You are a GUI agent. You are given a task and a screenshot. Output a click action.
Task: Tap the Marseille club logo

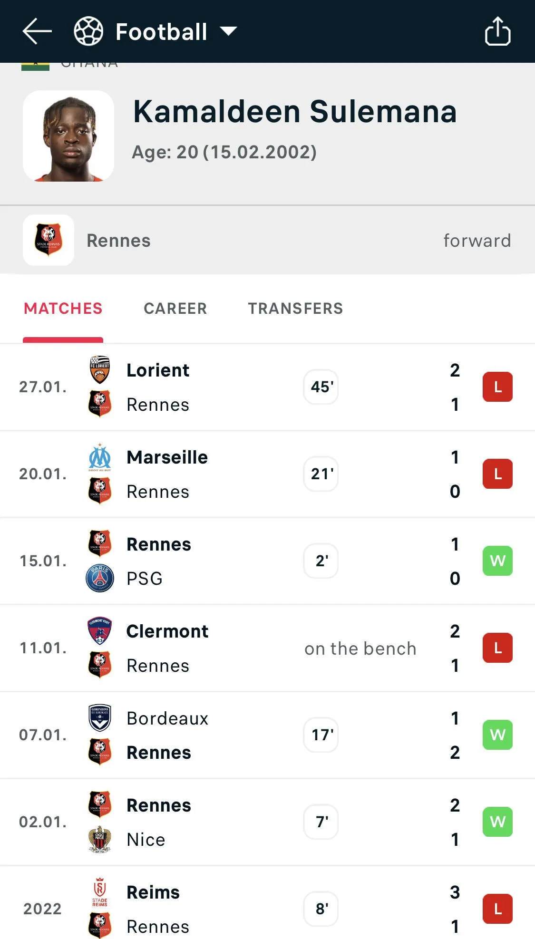coord(100,457)
